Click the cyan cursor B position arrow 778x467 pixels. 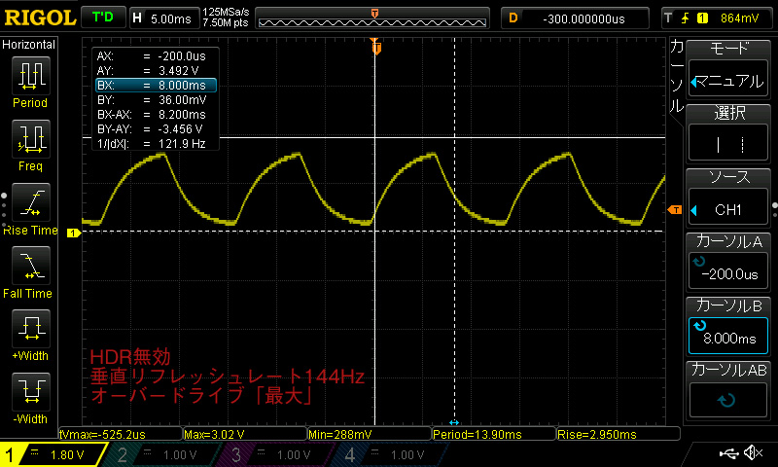454,422
